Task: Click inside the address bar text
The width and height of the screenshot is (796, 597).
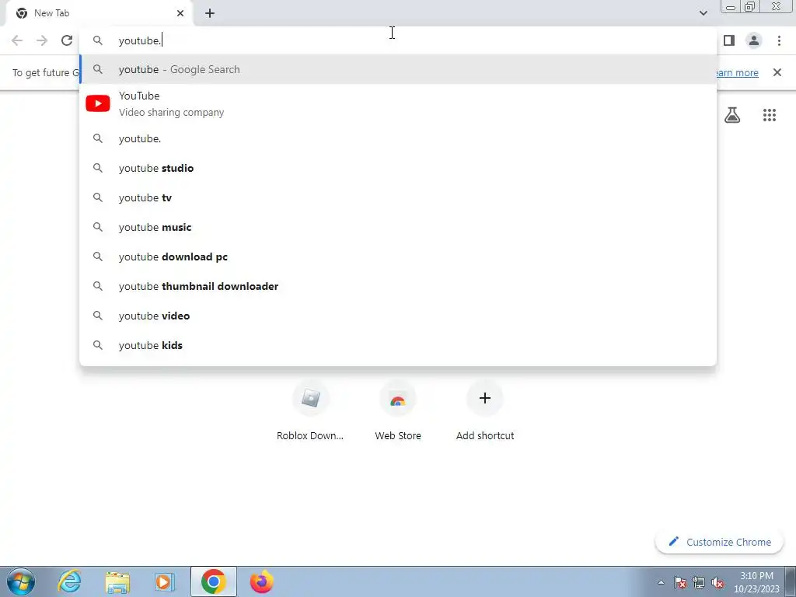Action: coord(140,40)
